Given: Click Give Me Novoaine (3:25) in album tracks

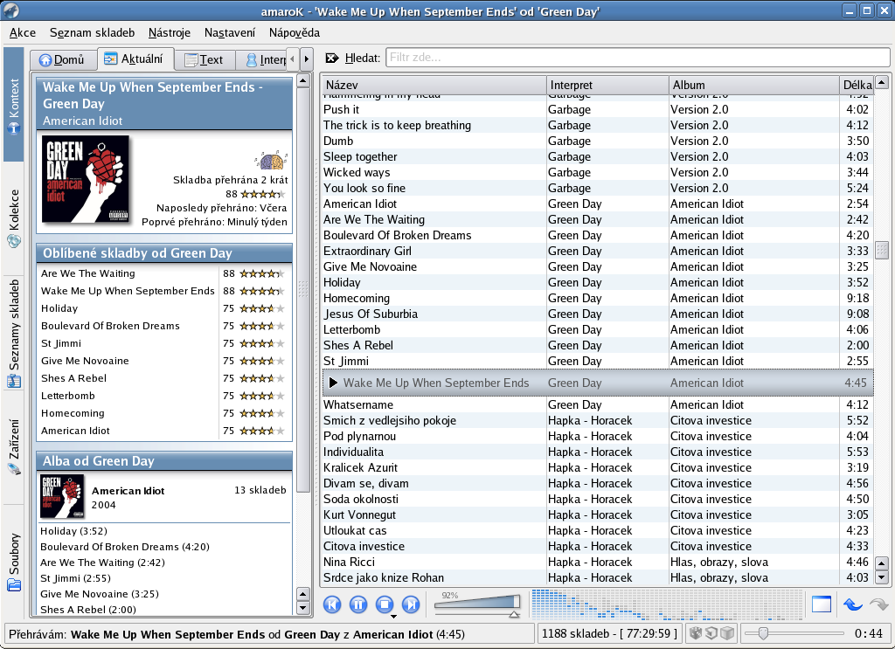Looking at the screenshot, I should tap(100, 594).
